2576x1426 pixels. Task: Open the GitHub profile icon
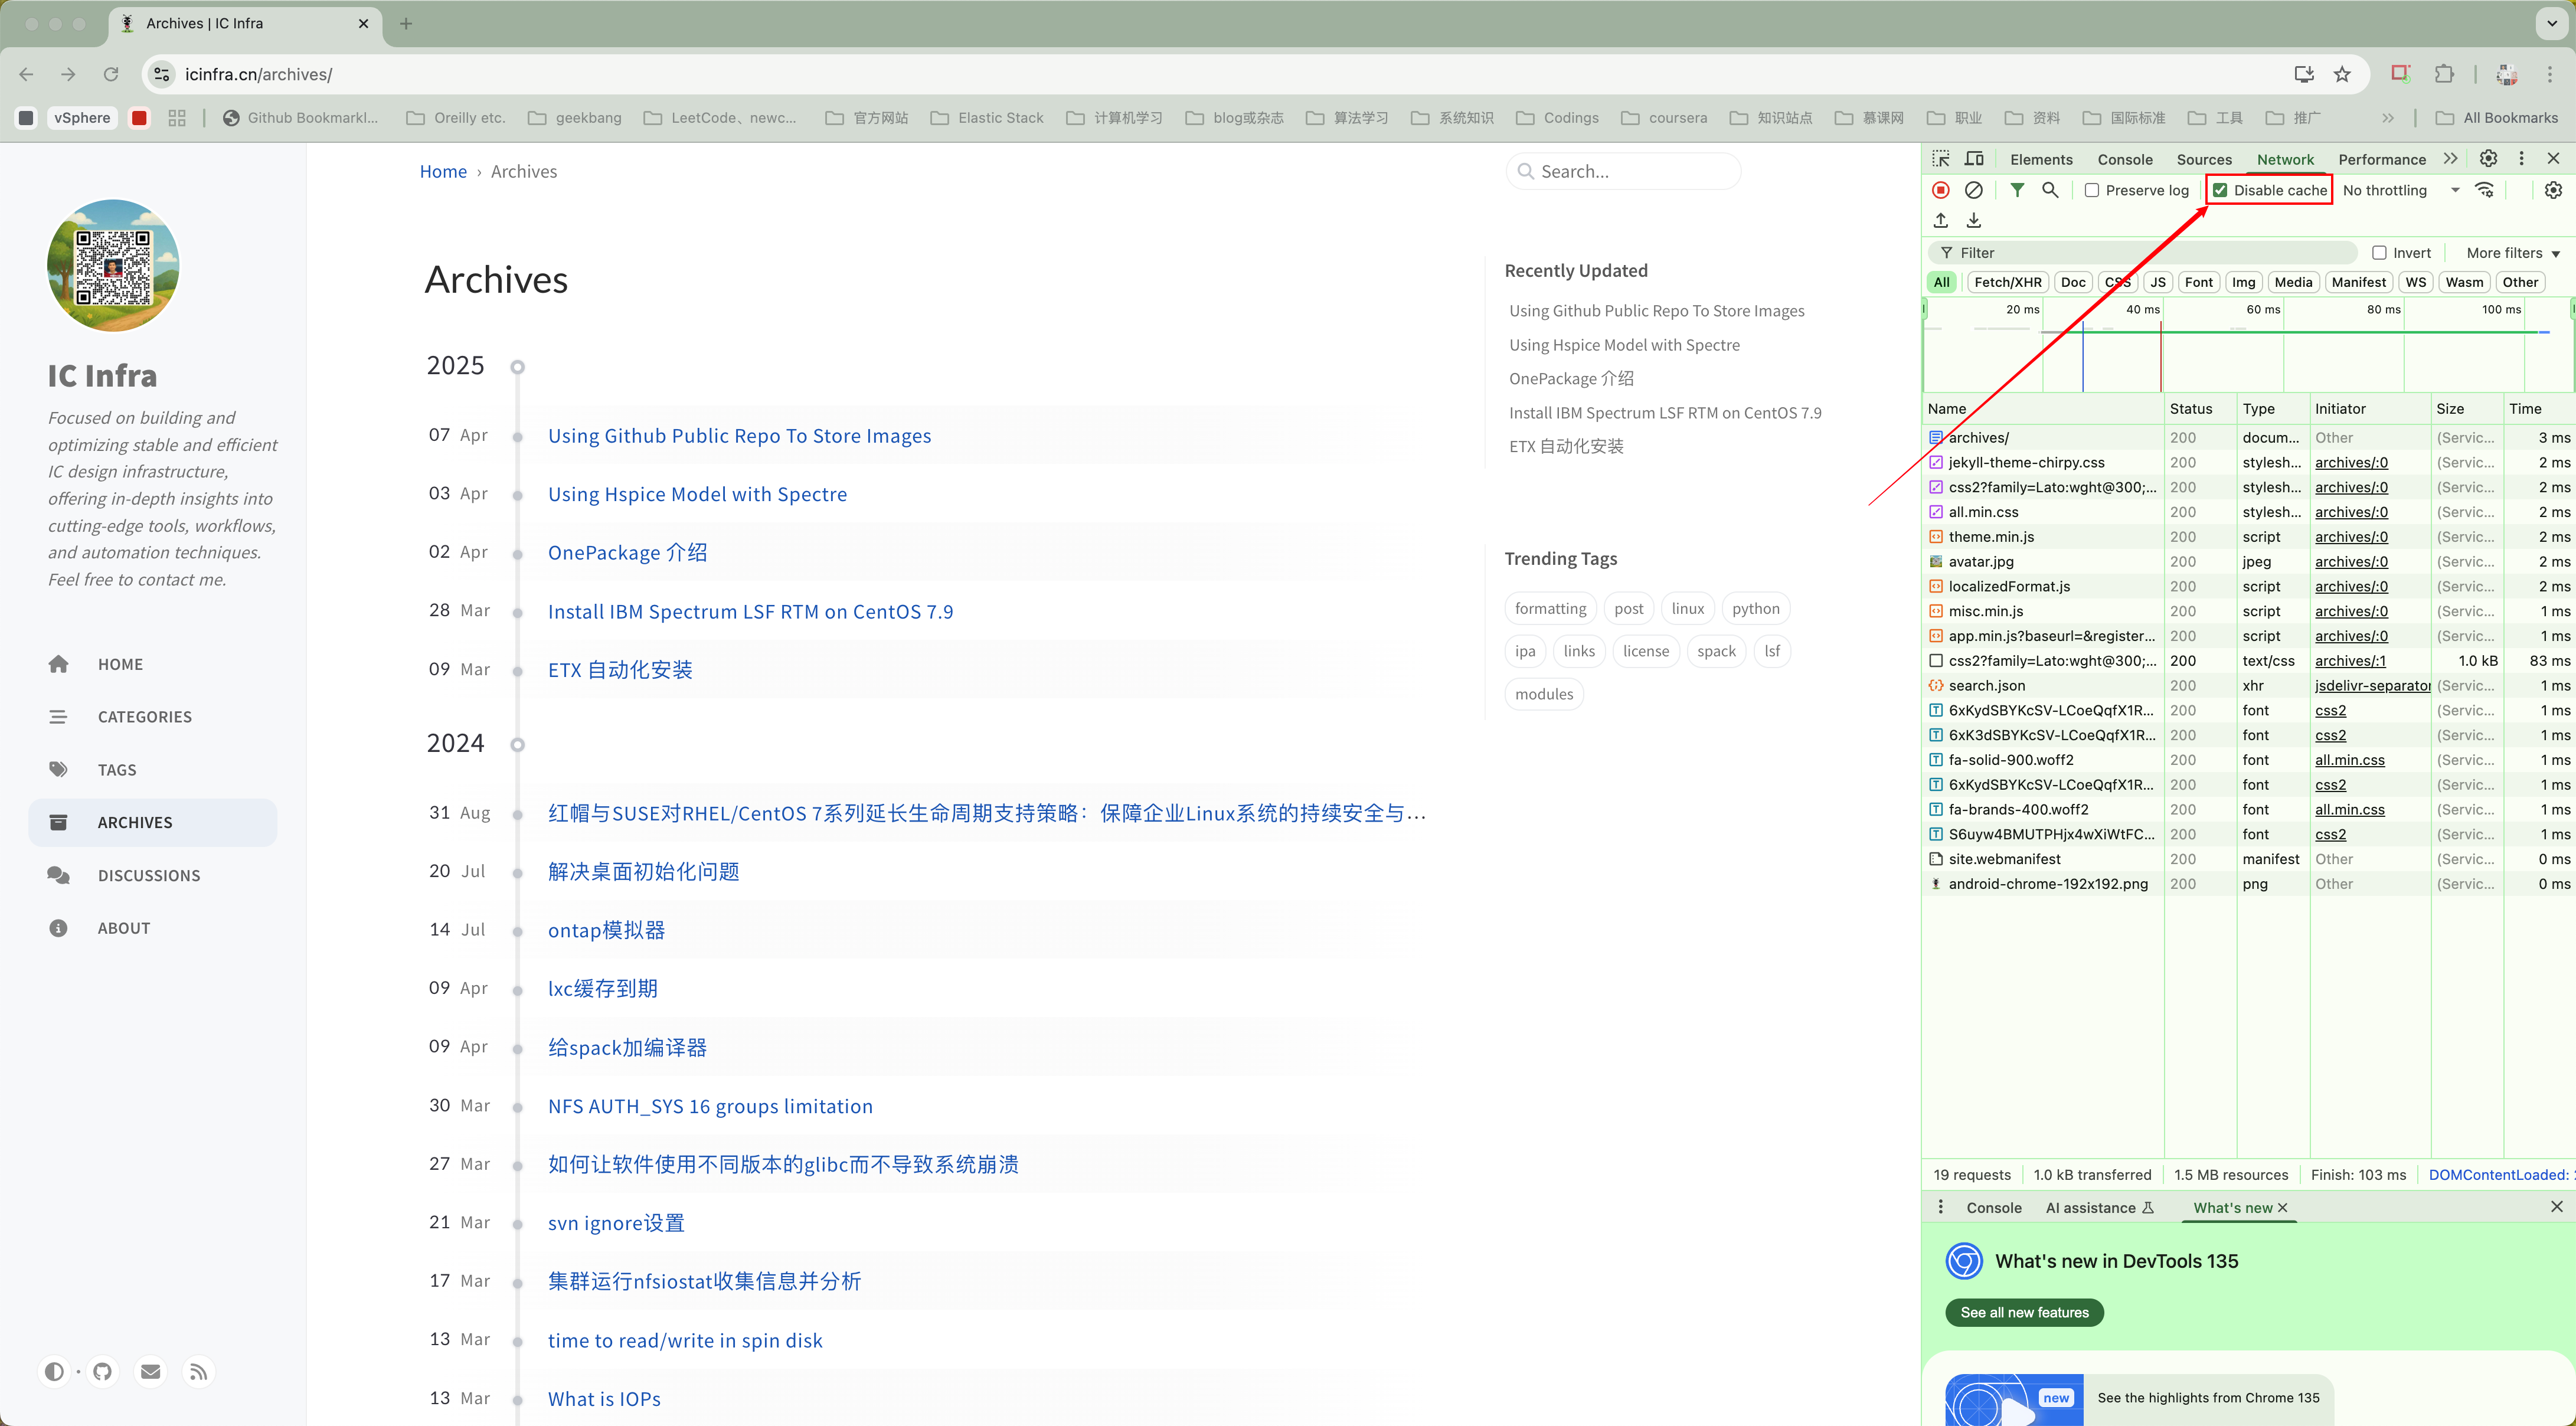coord(102,1371)
